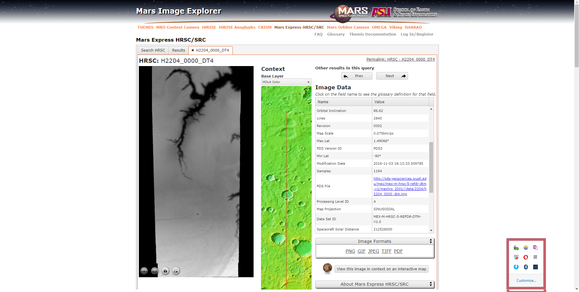
Task: Click the Mars Space Flight Facility logo
Action: tap(350, 14)
